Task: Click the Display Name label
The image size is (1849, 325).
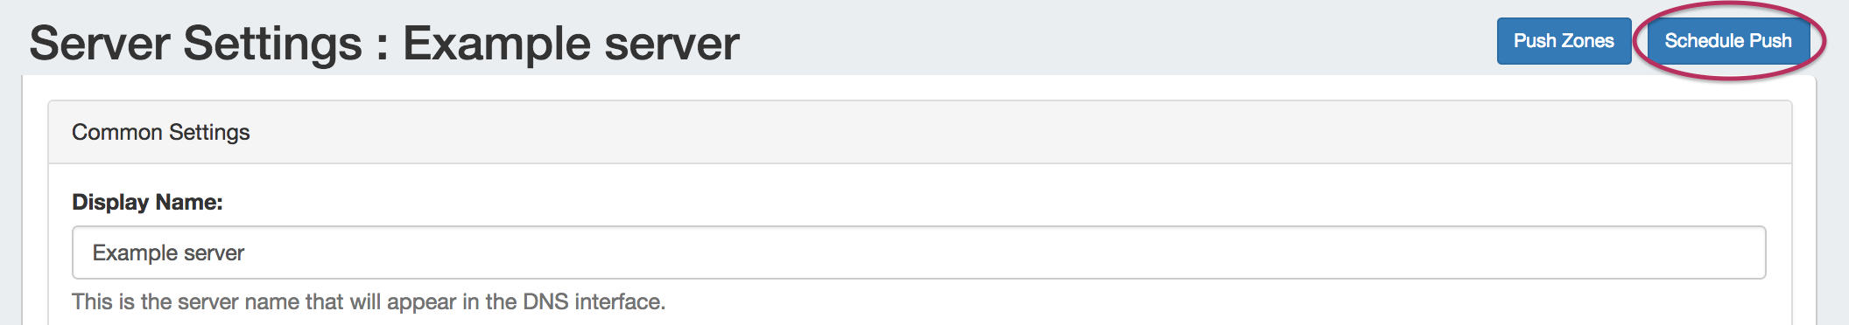Action: click(x=147, y=202)
